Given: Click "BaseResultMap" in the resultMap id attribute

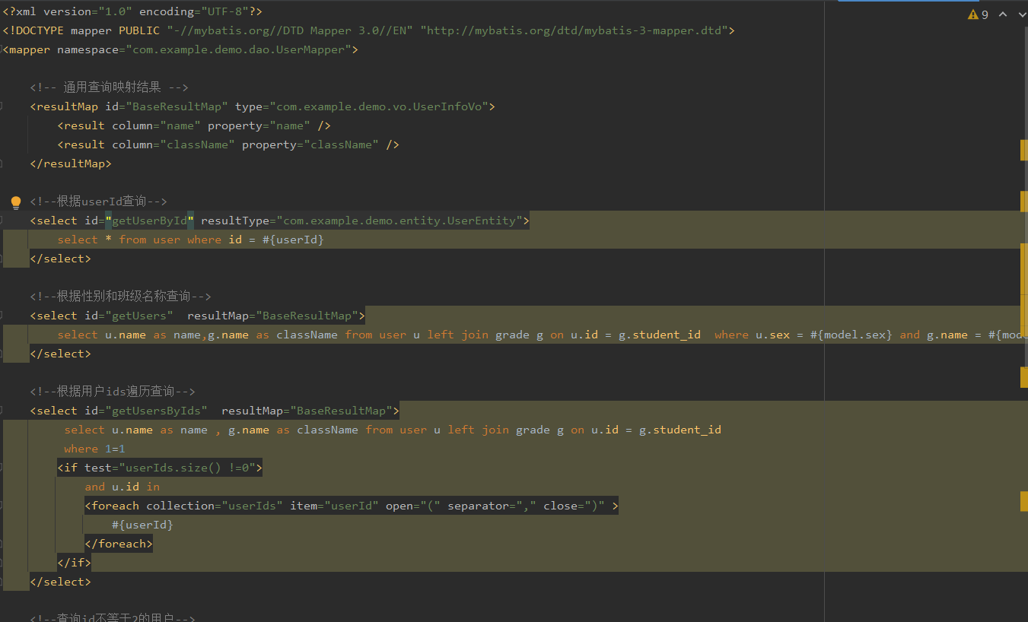Looking at the screenshot, I should pos(177,106).
